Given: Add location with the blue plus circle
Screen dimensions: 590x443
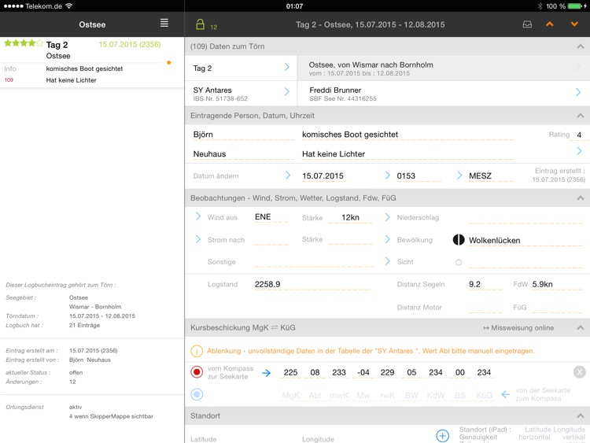Looking at the screenshot, I should pyautogui.click(x=442, y=435).
